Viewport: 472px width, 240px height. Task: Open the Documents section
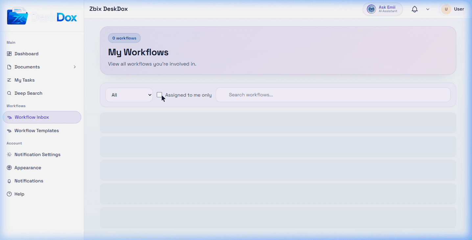point(42,67)
